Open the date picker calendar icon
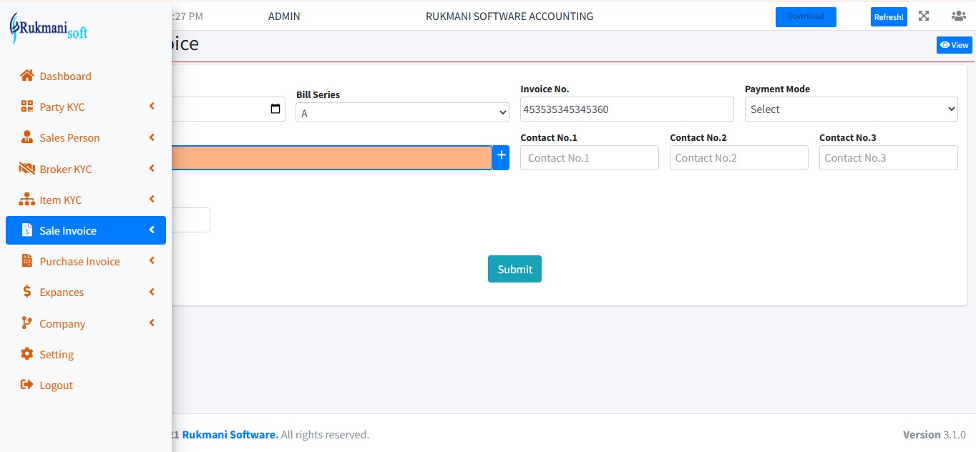Image resolution: width=976 pixels, height=452 pixels. coord(275,109)
